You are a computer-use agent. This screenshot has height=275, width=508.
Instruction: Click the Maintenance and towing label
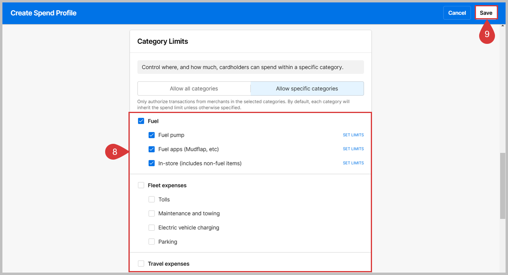coord(189,213)
